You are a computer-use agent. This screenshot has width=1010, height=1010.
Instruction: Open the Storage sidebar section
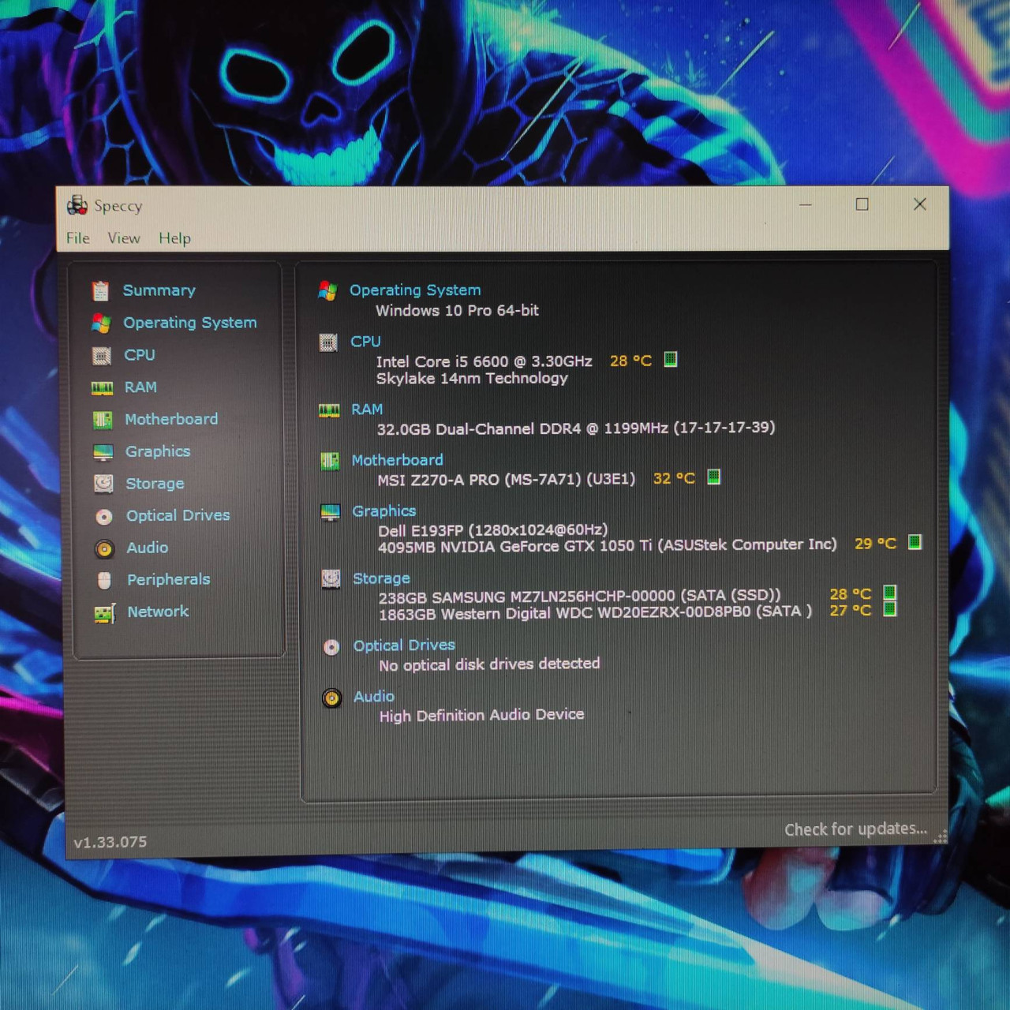[155, 484]
